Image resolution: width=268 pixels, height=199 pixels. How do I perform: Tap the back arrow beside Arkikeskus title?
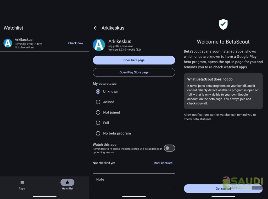(95, 28)
